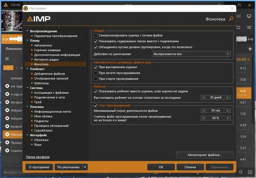Click the orange asterisk filter button in AIMP
256x178 pixels.
click(8, 68)
